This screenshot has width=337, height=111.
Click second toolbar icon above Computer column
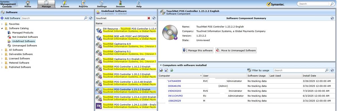tap(166, 70)
